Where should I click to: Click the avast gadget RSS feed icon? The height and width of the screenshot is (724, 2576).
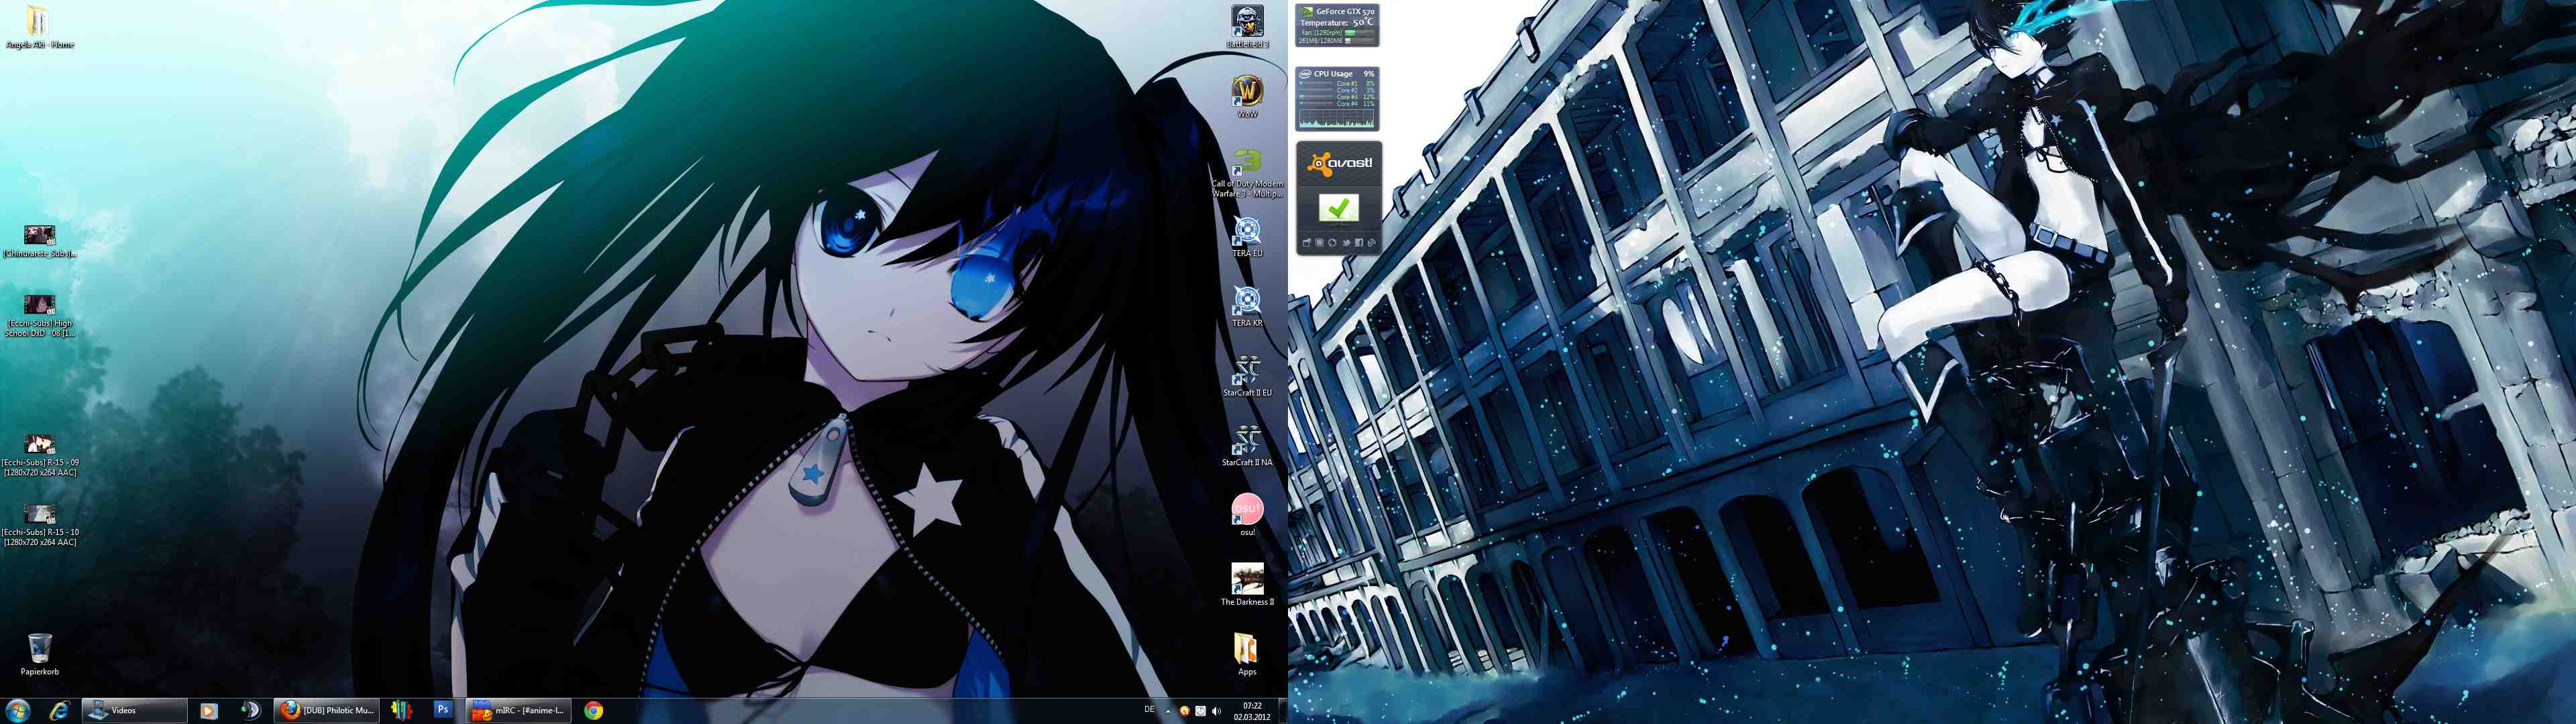[x=1372, y=243]
